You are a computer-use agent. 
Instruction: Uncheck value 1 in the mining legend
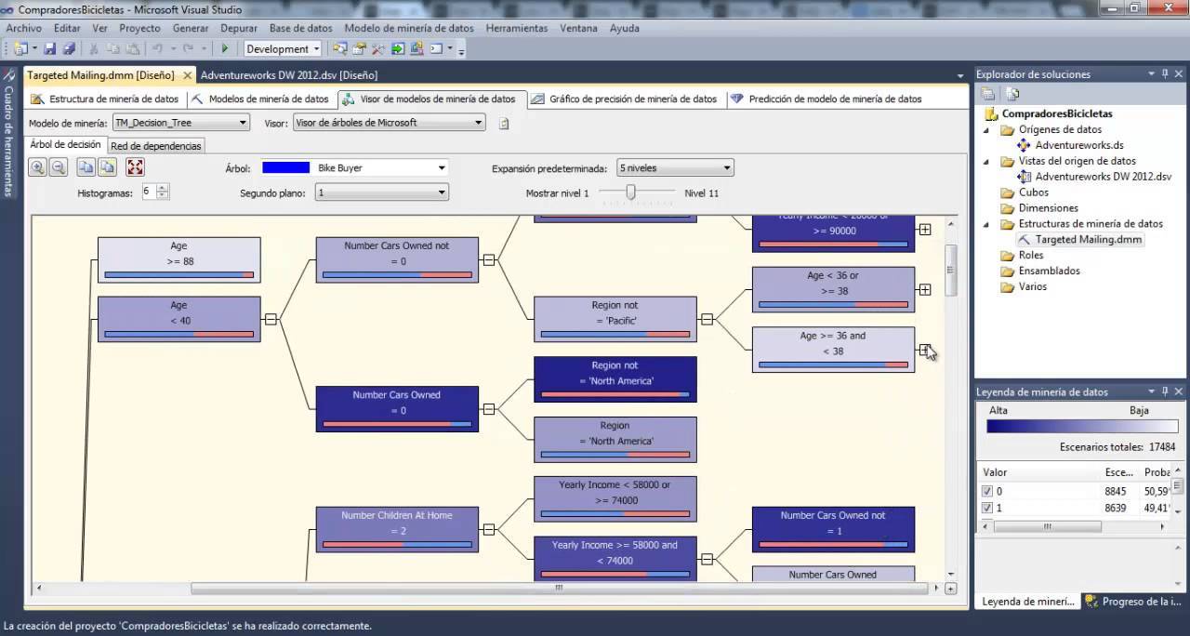pos(989,508)
